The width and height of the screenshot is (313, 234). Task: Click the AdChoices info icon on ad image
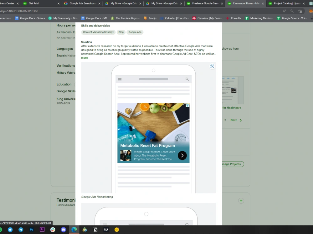[x=187, y=105]
